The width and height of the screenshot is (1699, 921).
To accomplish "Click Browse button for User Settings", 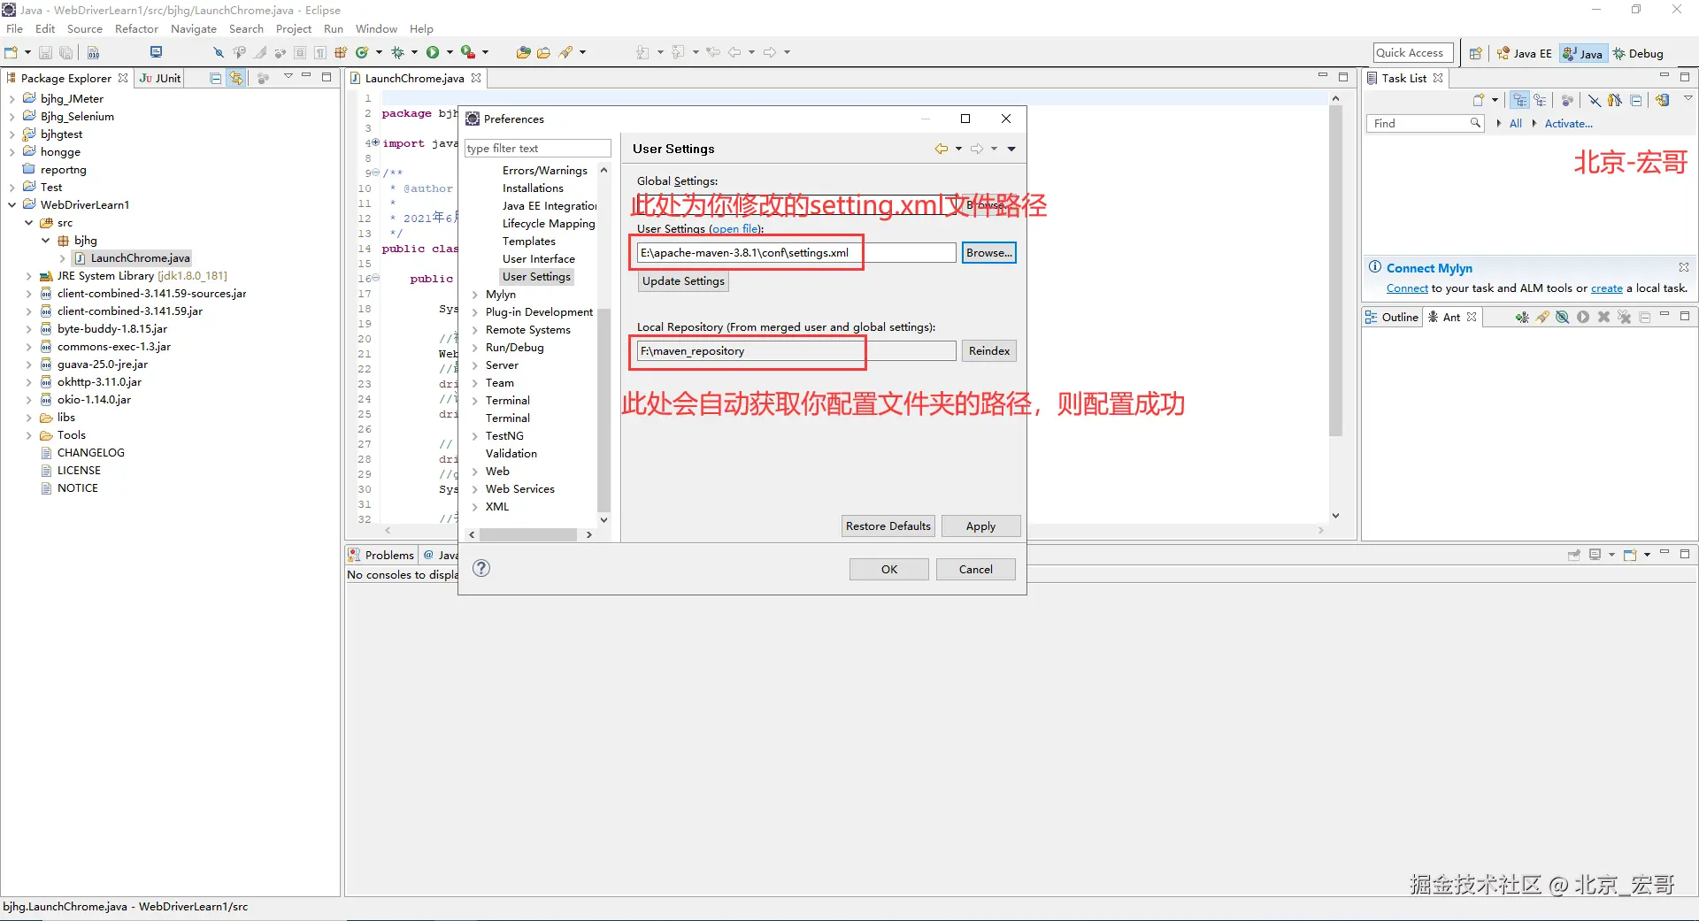I will (988, 253).
